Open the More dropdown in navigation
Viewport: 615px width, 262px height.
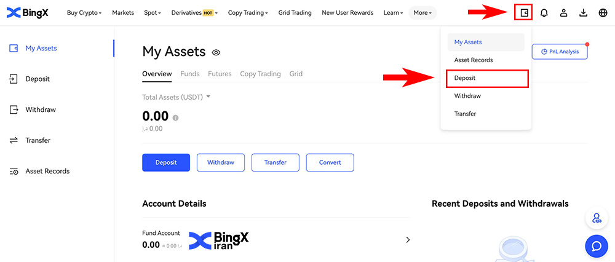[x=423, y=13]
